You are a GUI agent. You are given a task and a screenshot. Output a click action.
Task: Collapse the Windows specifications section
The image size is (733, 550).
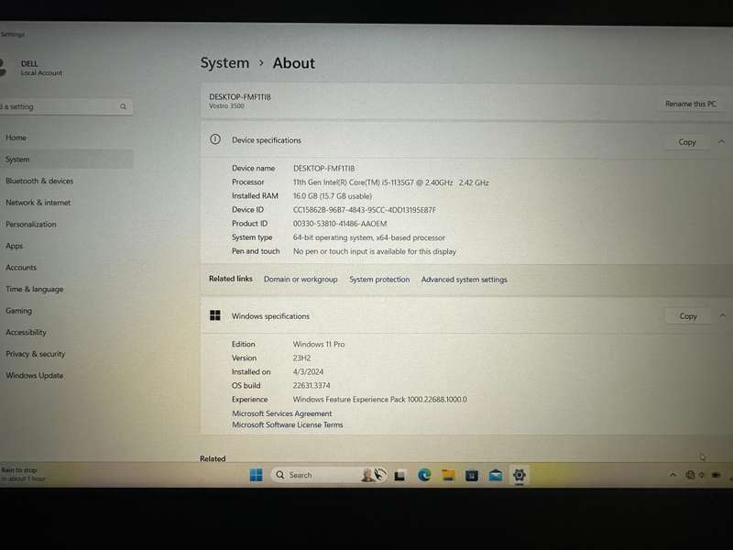723,316
